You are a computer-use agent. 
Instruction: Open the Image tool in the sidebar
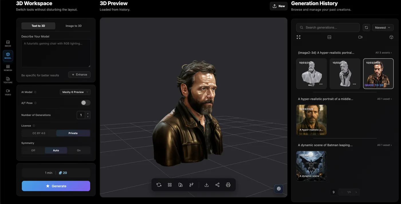[8, 43]
